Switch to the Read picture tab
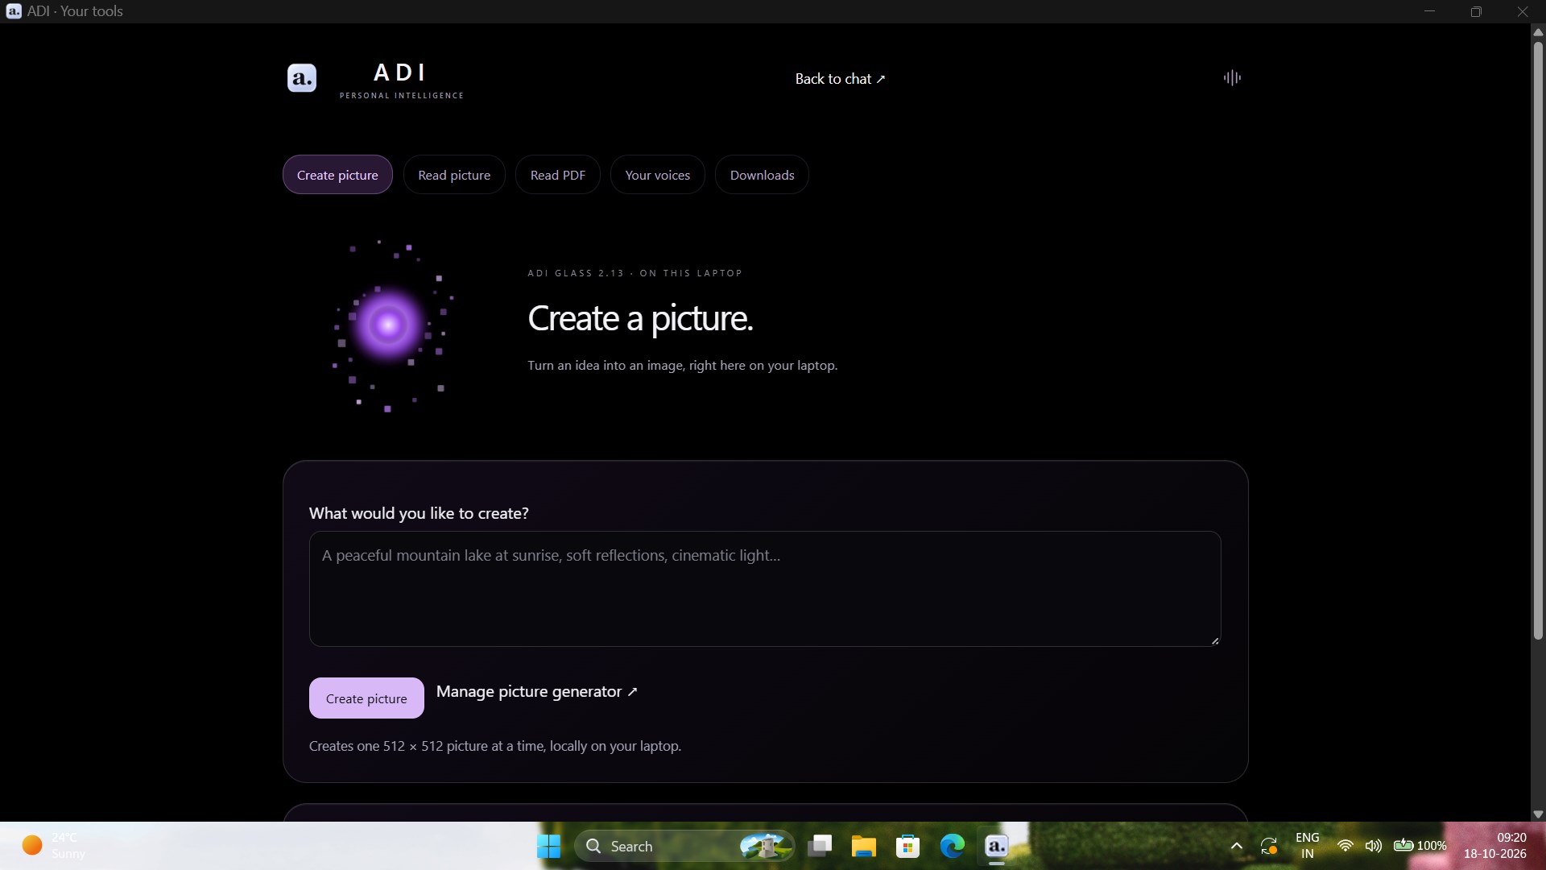 (454, 175)
